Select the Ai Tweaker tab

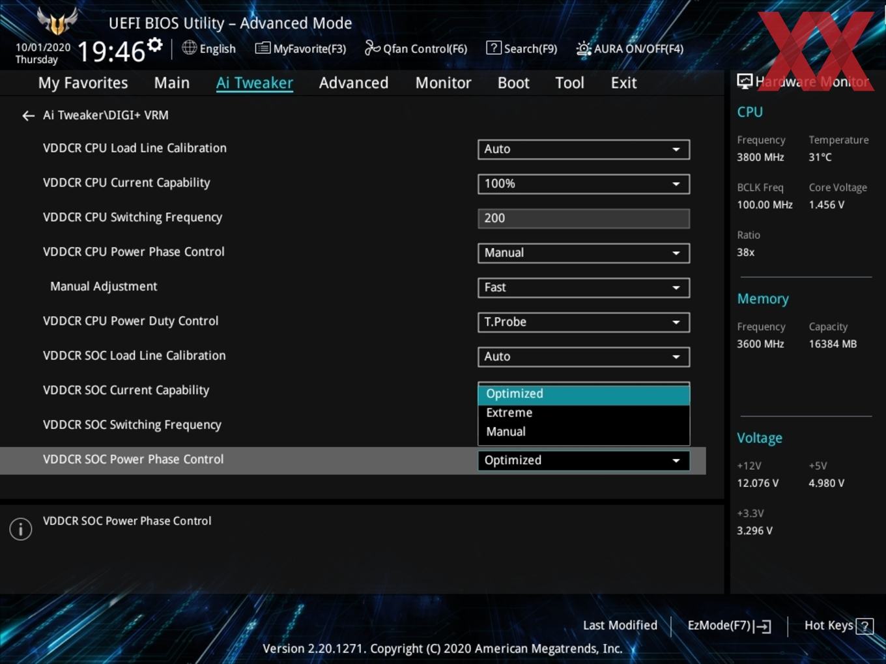255,83
